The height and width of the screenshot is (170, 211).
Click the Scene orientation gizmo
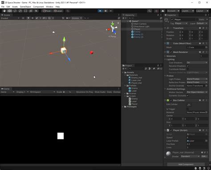pyautogui.click(x=113, y=28)
